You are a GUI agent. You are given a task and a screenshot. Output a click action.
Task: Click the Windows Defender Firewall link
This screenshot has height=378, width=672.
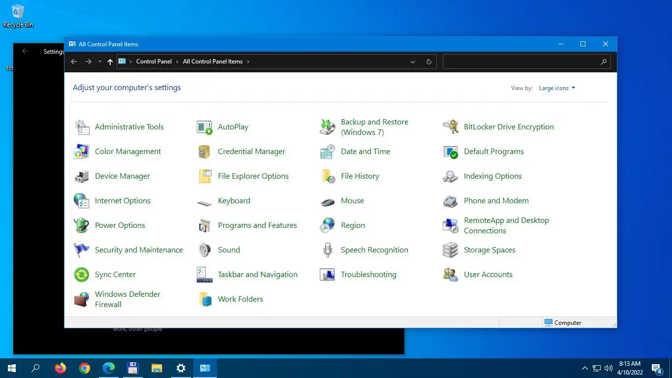(127, 299)
